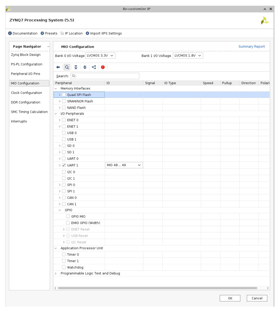Open Presets gear menu
The image size is (280, 311).
point(42,33)
